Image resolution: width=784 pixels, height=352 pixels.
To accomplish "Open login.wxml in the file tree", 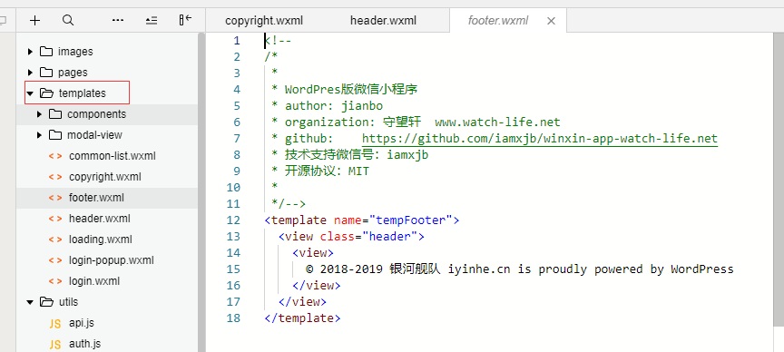I will tap(94, 281).
